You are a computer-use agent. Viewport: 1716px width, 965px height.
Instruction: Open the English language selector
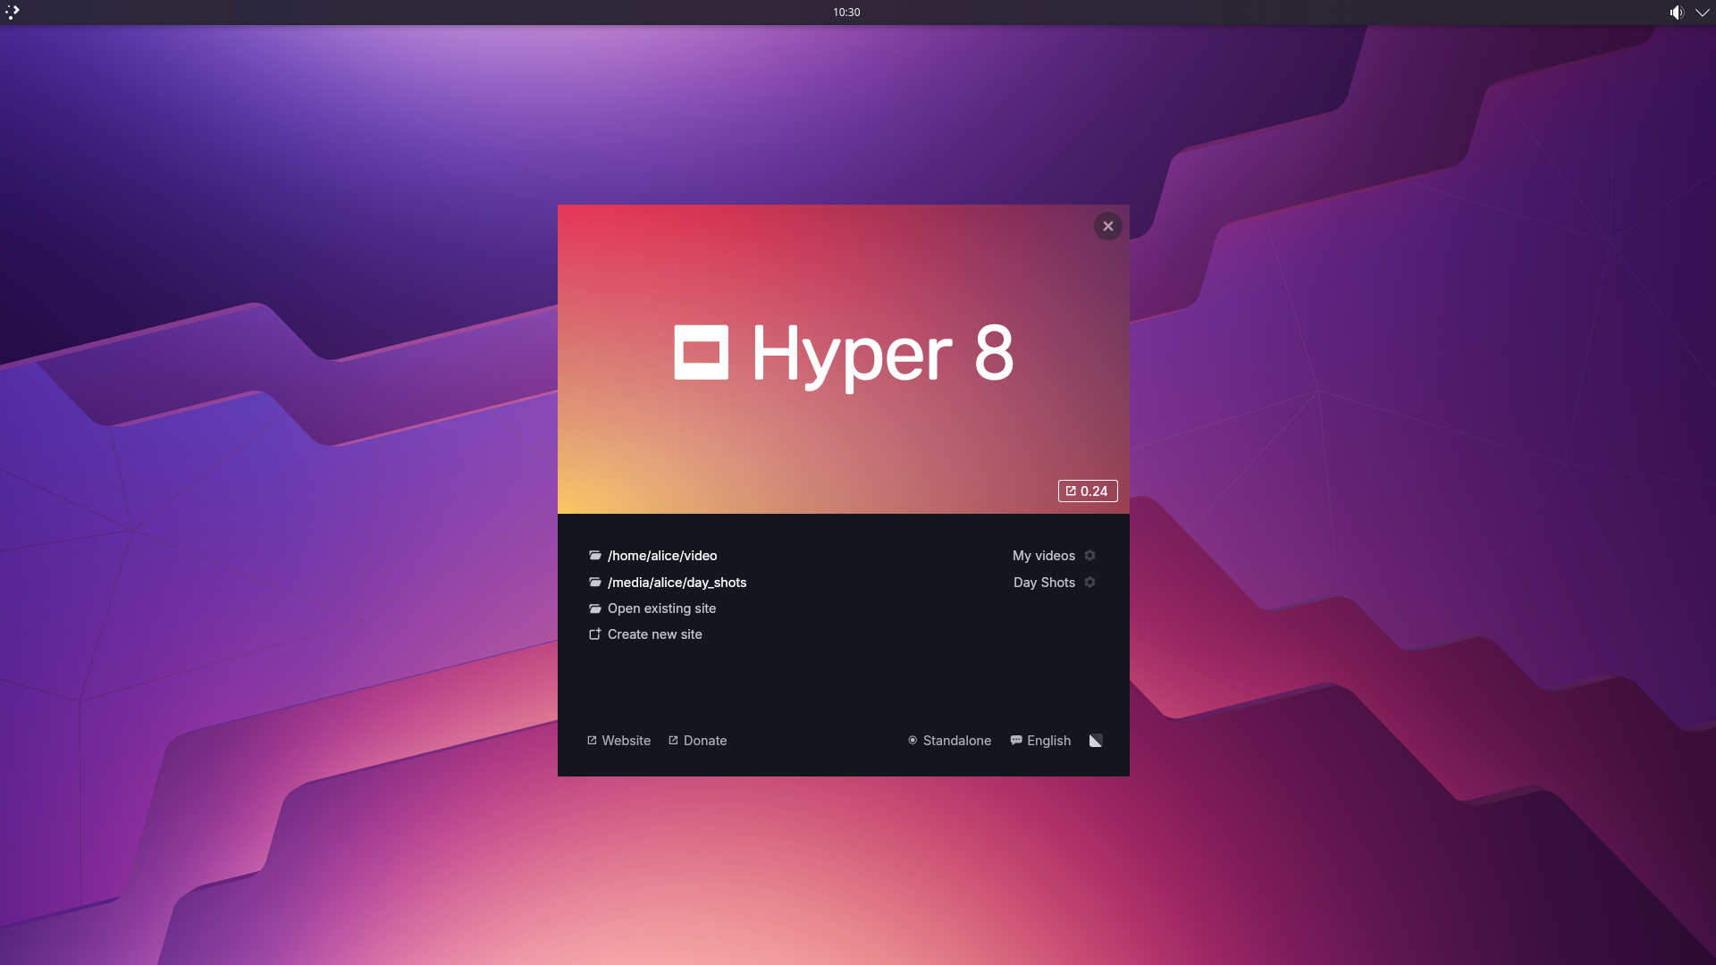[x=1040, y=741]
